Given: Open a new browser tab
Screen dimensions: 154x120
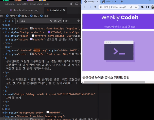Looking at the screenshot, I should click(122, 2).
